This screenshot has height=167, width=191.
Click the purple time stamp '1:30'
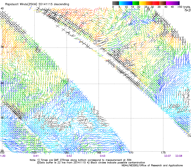(x=3, y=156)
